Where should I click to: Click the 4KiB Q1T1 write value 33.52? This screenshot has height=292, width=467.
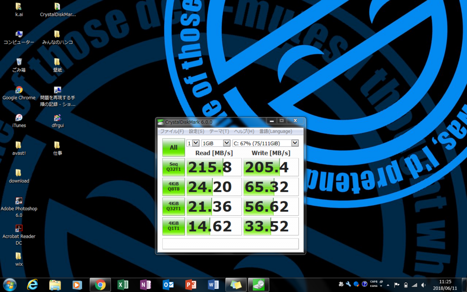[x=271, y=226]
